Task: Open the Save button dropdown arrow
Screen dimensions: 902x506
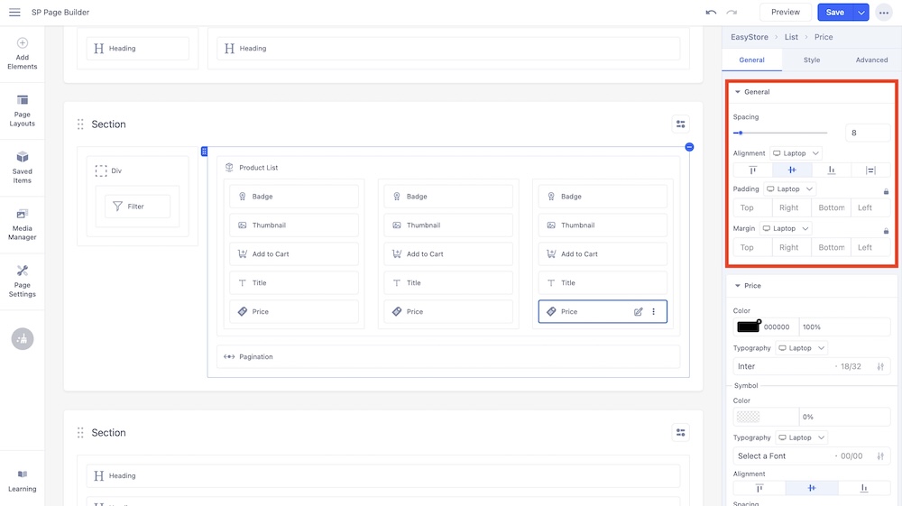Action: point(861,13)
